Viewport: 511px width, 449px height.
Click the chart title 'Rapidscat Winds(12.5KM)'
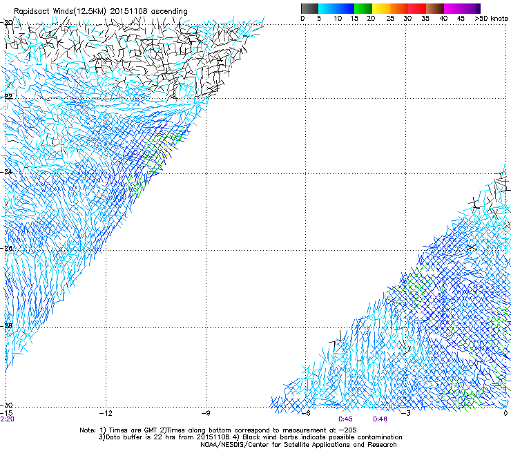(60, 11)
